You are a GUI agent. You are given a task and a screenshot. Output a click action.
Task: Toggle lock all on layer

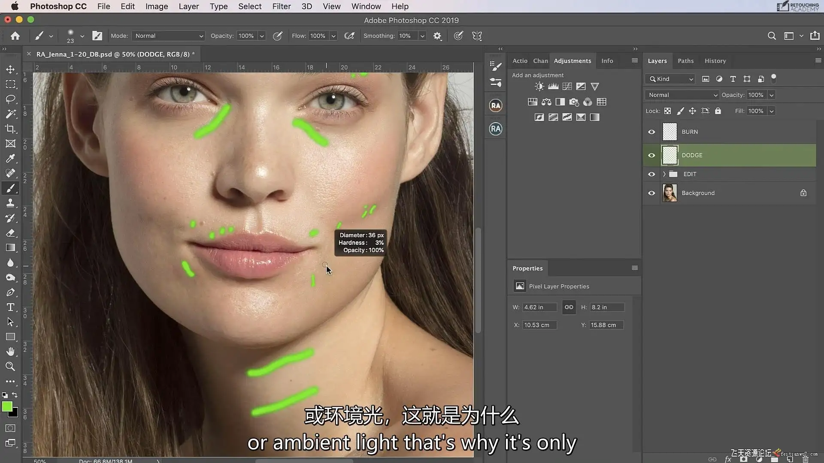[x=718, y=111]
